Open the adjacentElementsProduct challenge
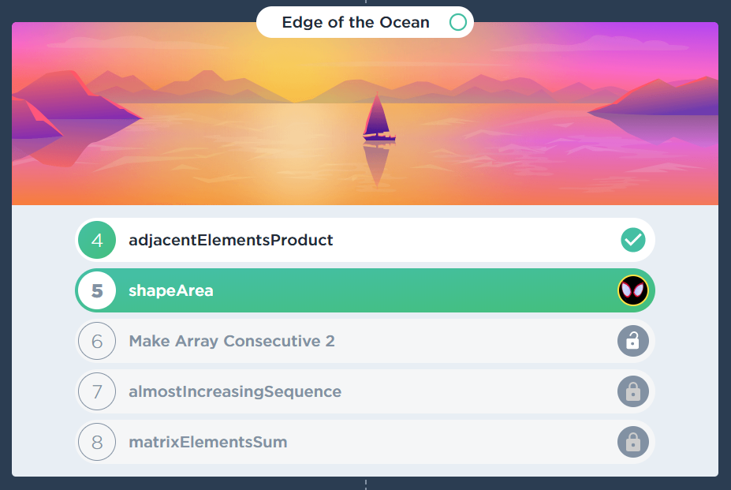The height and width of the screenshot is (490, 731). click(231, 240)
